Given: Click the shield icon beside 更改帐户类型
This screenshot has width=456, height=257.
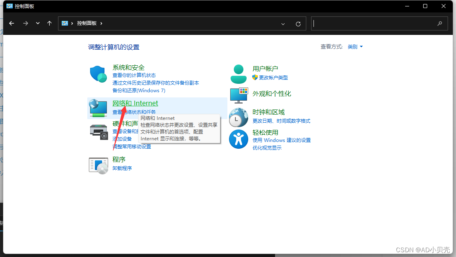Looking at the screenshot, I should [255, 77].
